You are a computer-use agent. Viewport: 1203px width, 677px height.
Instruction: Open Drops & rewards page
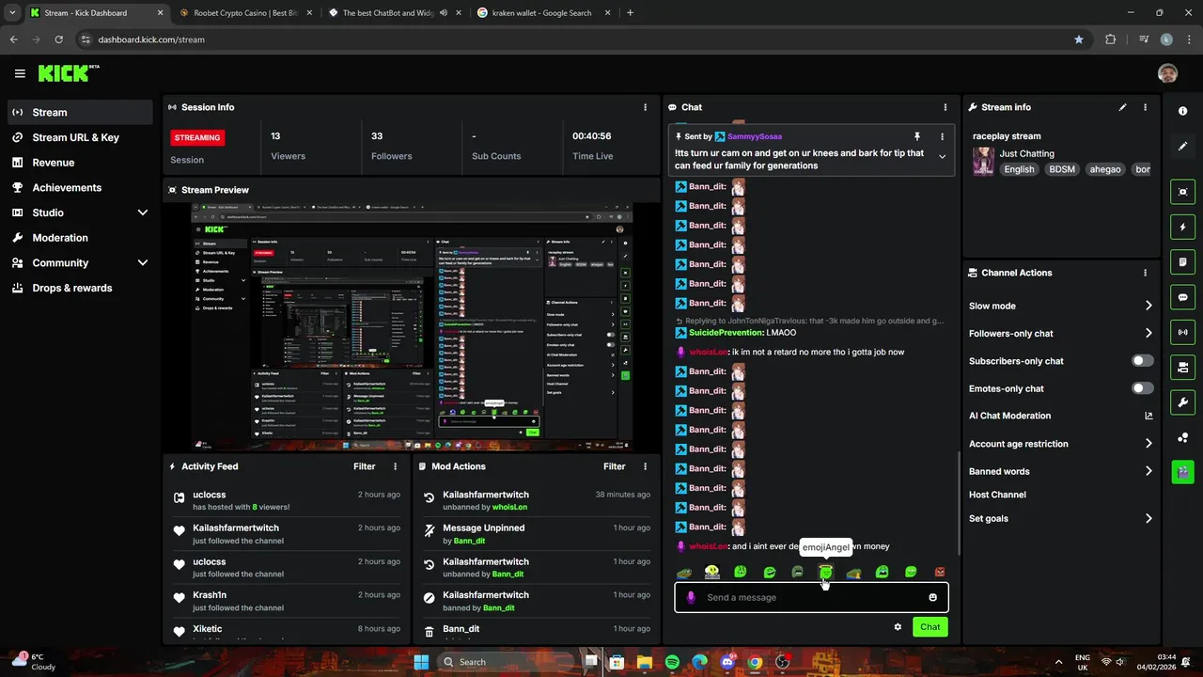click(x=80, y=288)
